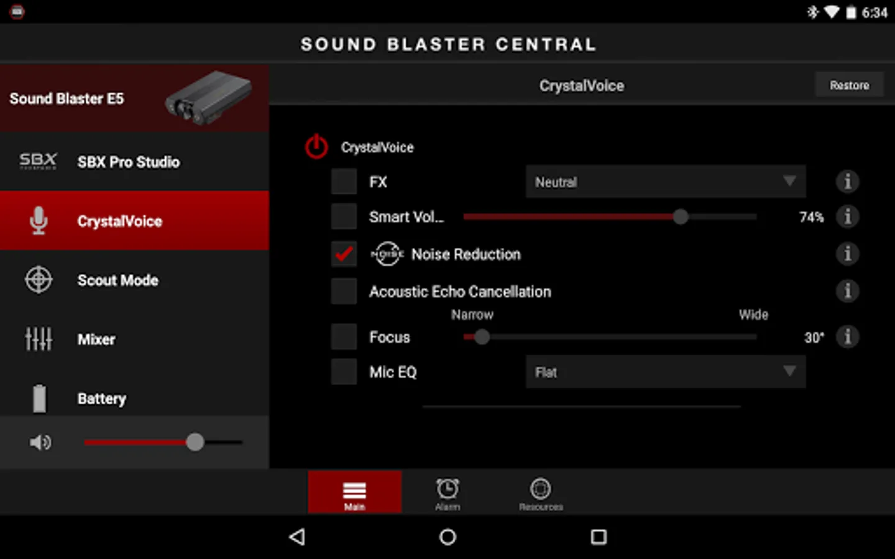Image resolution: width=895 pixels, height=559 pixels.
Task: Tap the Android back button
Action: (x=297, y=537)
